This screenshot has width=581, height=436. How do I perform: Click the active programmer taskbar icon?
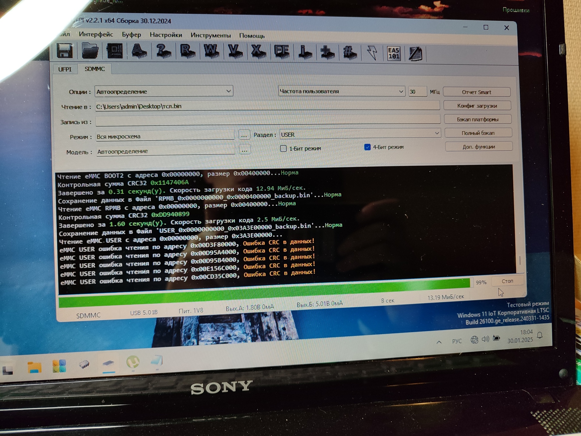(x=108, y=363)
